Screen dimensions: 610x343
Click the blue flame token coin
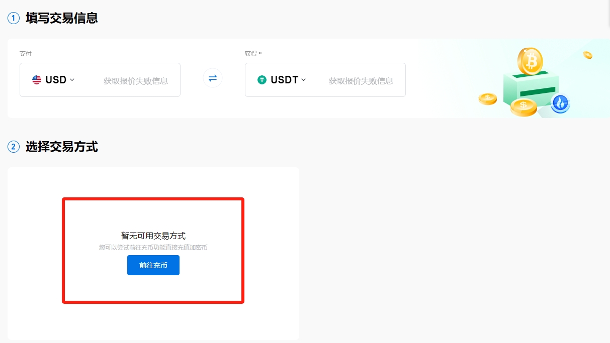point(560,103)
